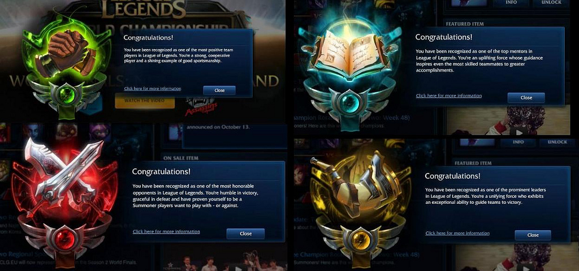Click the red Assassins team logo

[200, 106]
